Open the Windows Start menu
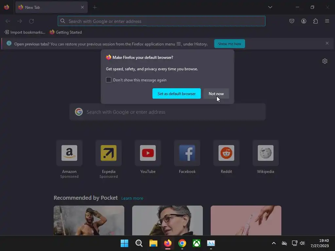Screen dimensions: 335x251 pyautogui.click(x=125, y=243)
